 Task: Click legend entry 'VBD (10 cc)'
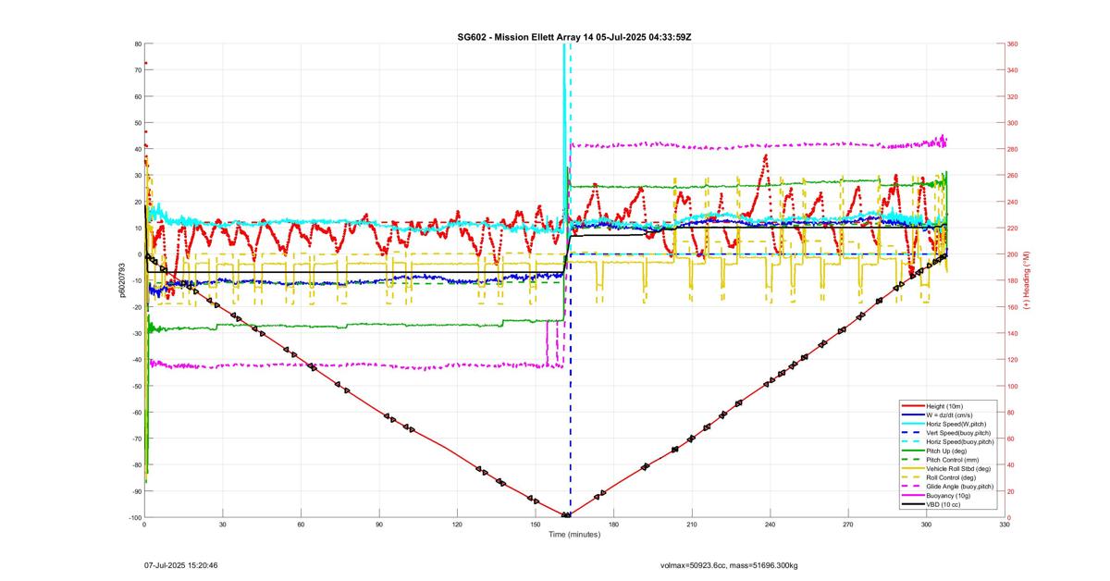[943, 504]
